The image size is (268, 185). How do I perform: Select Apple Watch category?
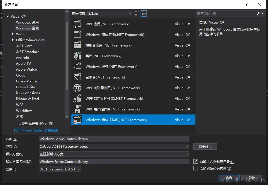[26, 70]
